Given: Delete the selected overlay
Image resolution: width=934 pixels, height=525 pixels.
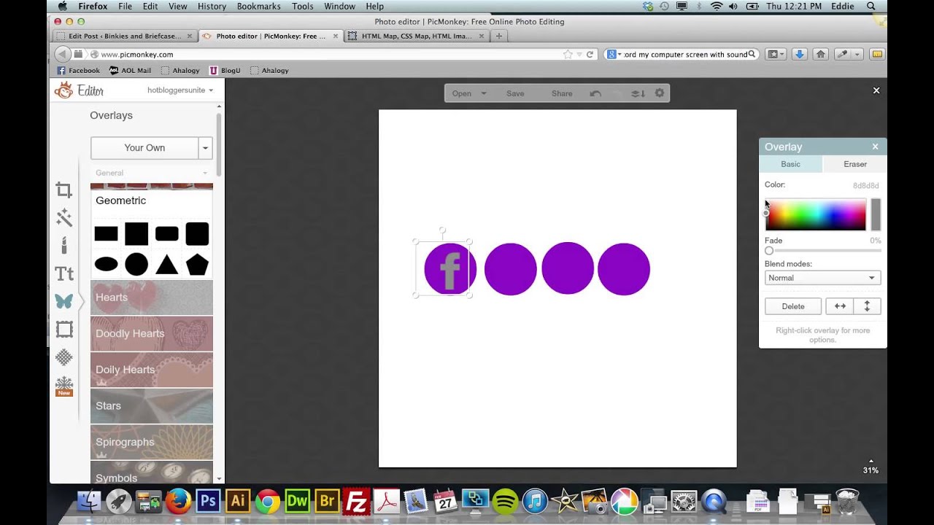Looking at the screenshot, I should coord(792,306).
